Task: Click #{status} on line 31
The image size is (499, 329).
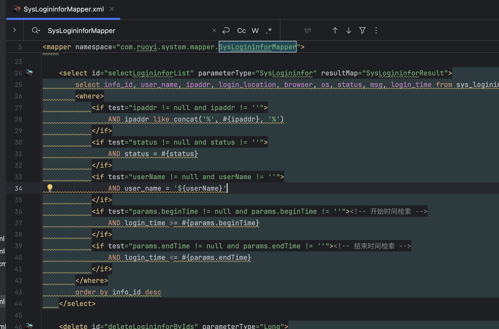Action: pos(179,154)
